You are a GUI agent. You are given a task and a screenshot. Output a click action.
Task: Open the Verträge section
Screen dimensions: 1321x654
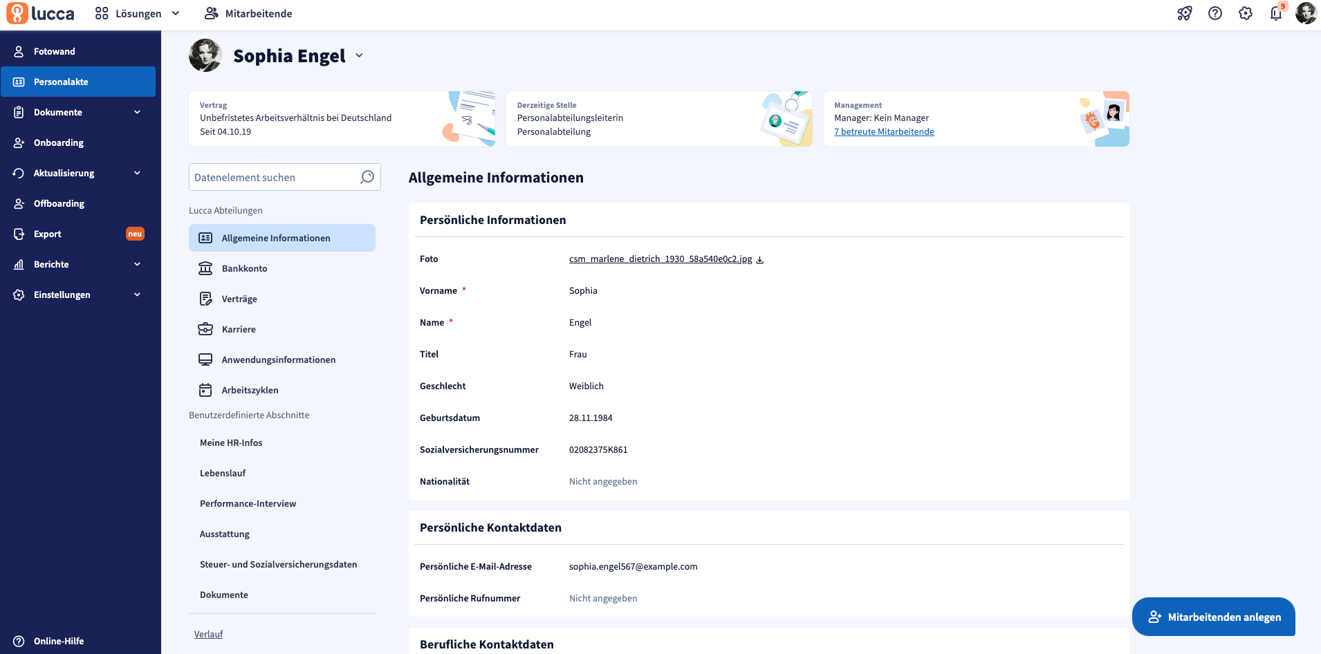(282, 299)
